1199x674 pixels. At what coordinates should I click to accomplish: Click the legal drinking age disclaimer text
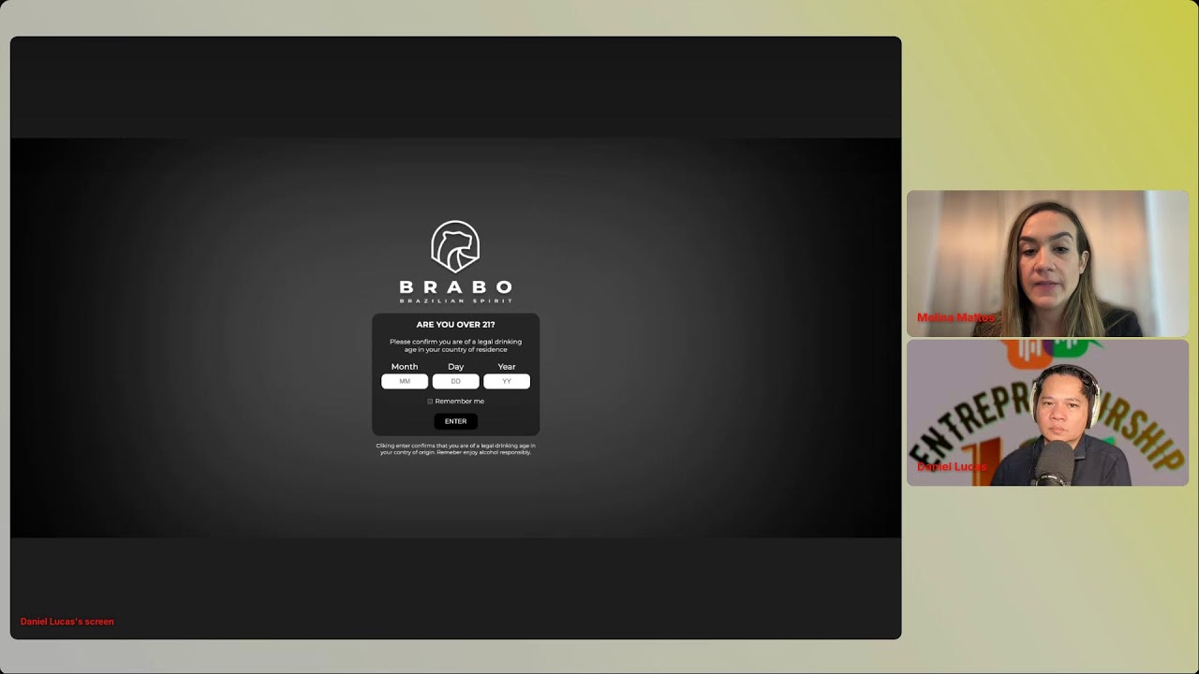(x=455, y=449)
